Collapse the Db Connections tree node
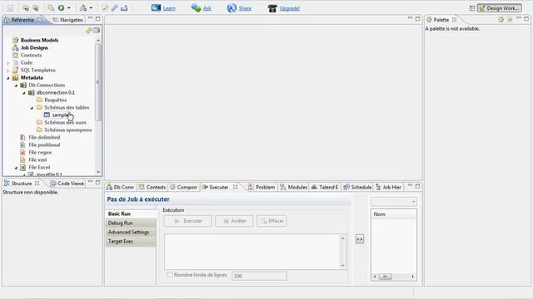 [x=16, y=85]
